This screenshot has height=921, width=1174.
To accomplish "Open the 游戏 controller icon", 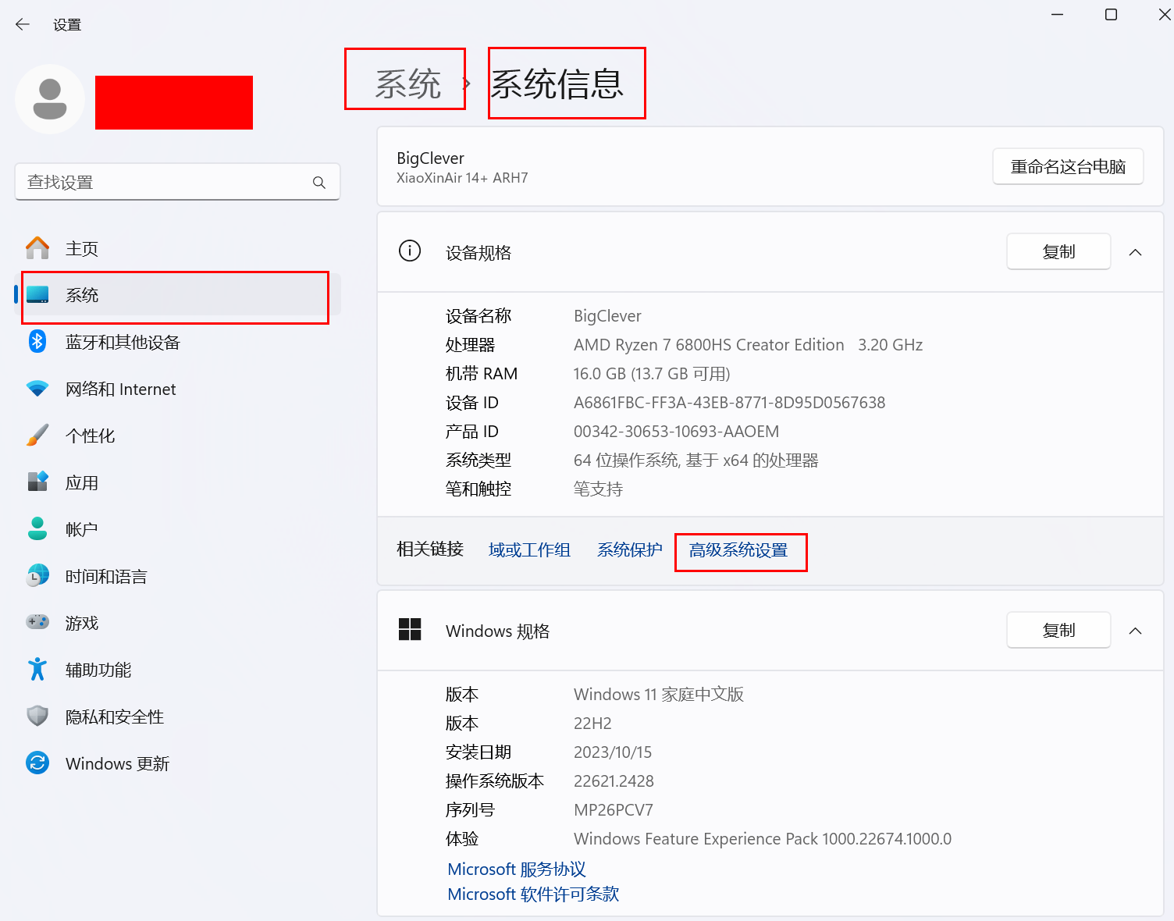I will tap(37, 623).
